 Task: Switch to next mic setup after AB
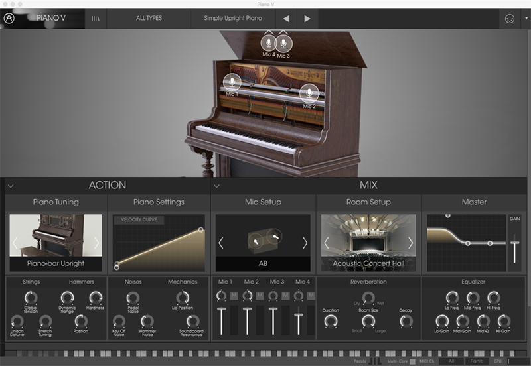pyautogui.click(x=305, y=243)
